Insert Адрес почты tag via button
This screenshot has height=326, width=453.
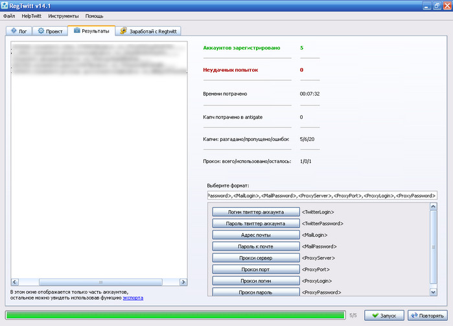pos(256,235)
